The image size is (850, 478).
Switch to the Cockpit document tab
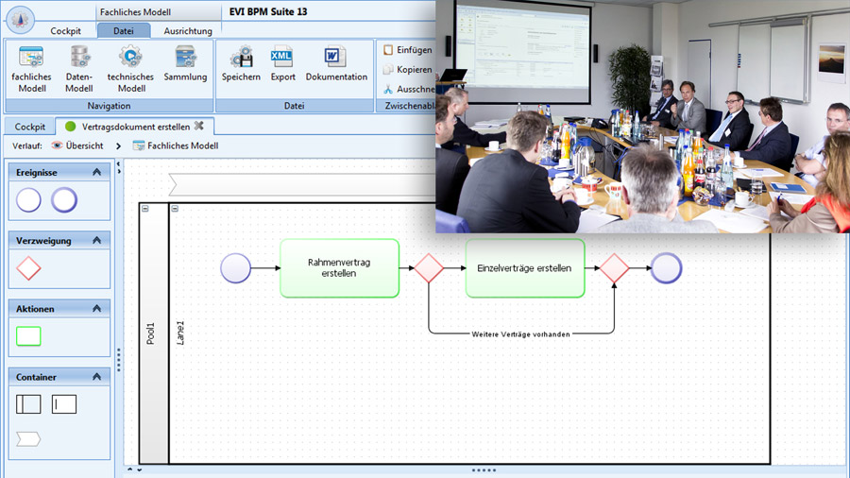[x=30, y=127]
